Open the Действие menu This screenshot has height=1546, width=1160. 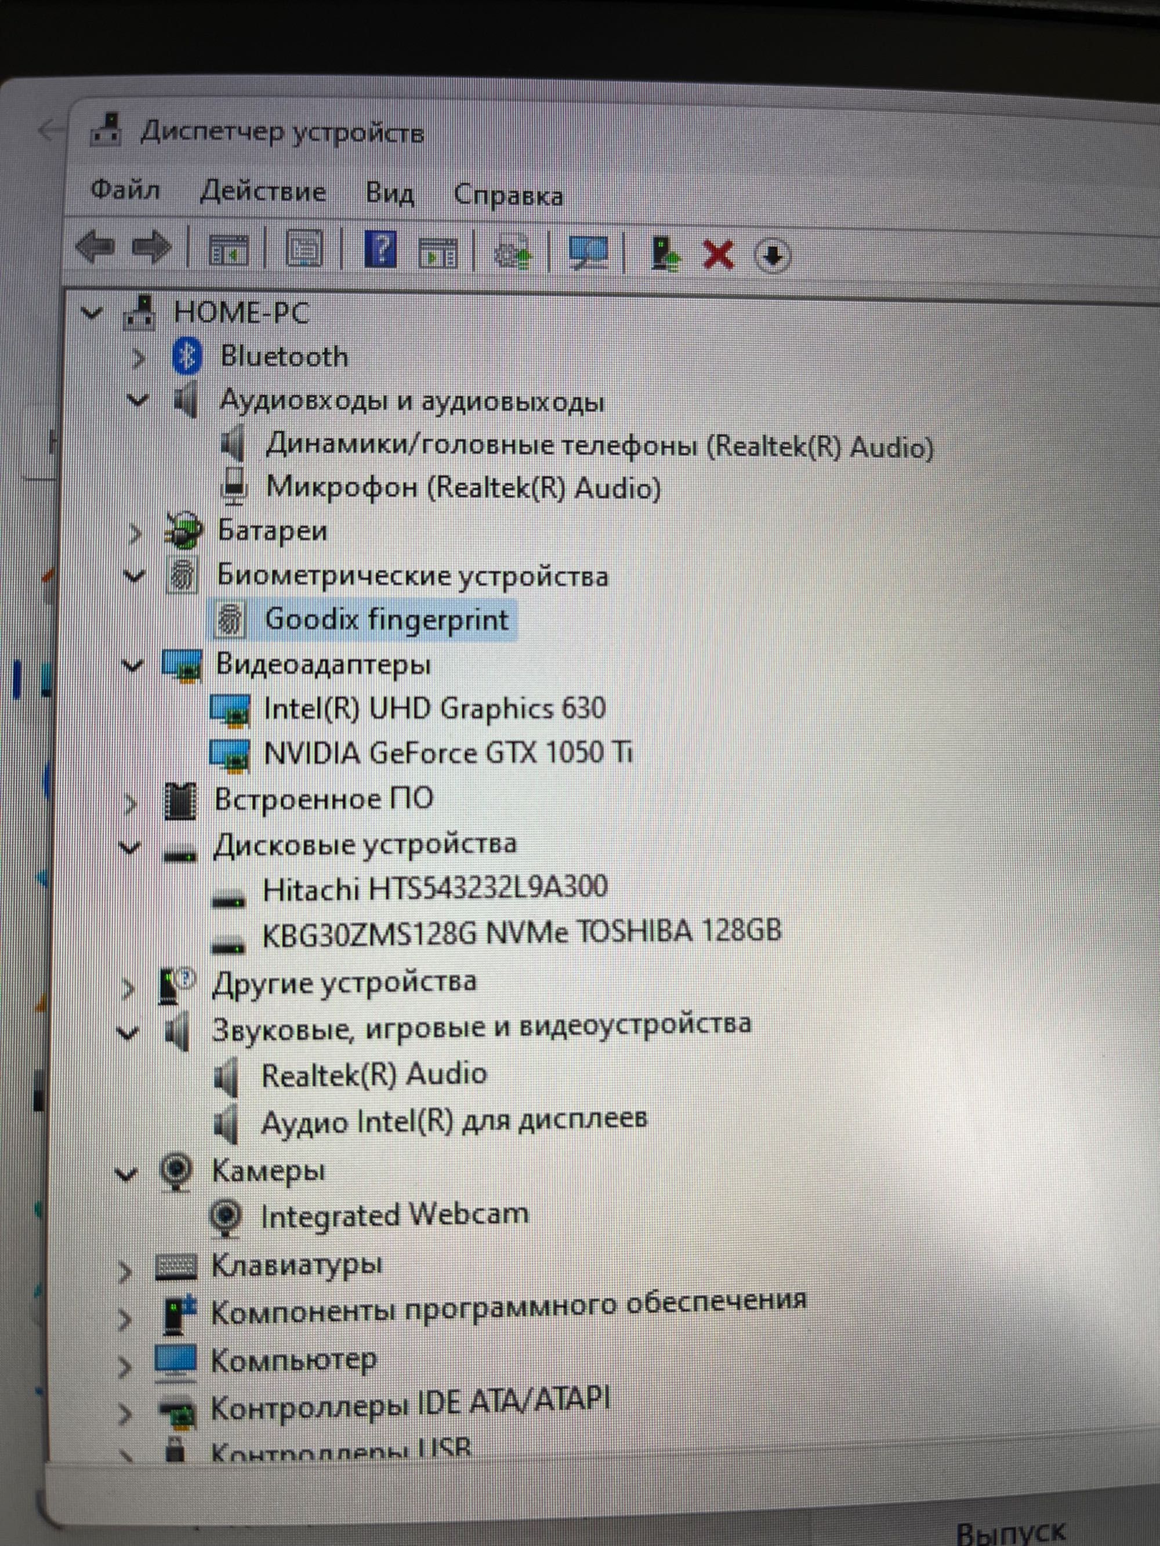[263, 191]
